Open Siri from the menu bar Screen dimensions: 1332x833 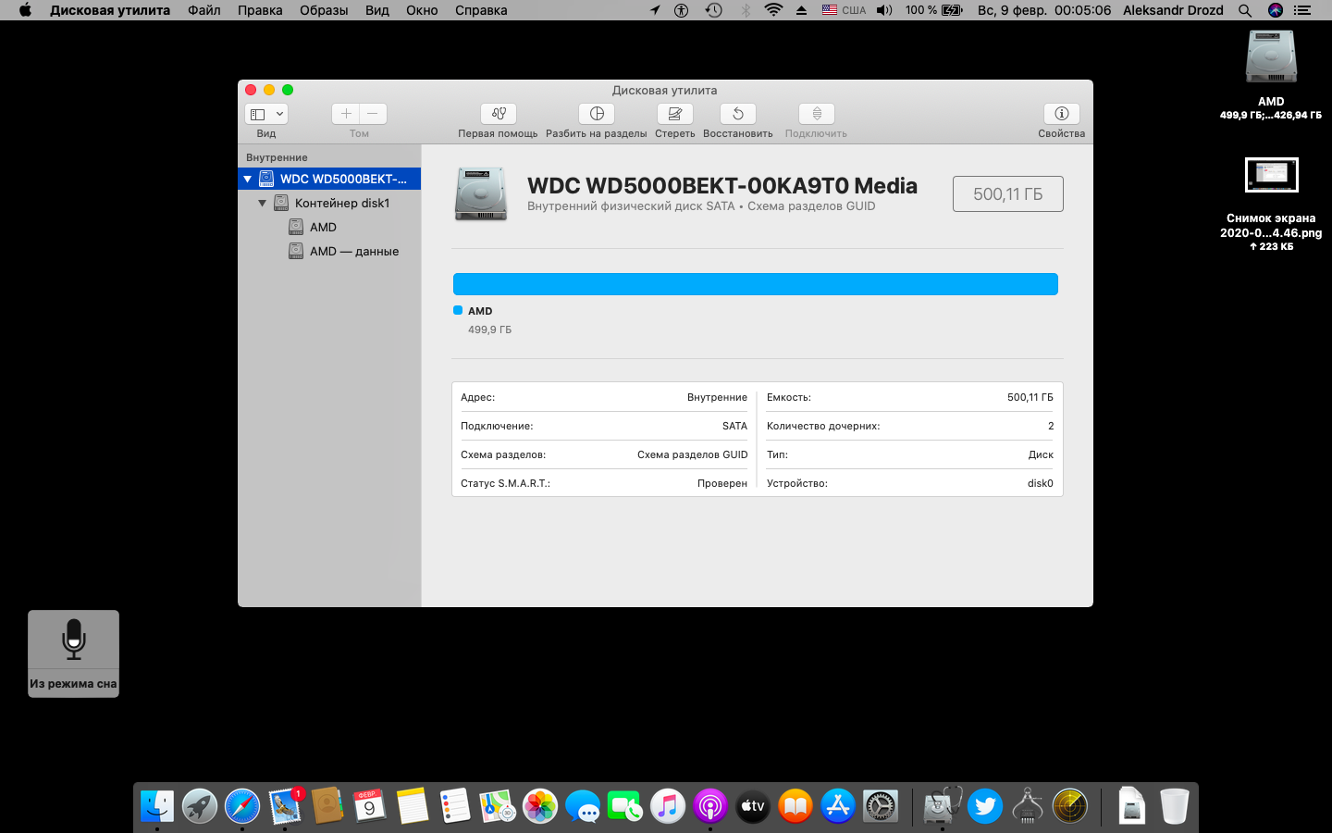pyautogui.click(x=1276, y=10)
